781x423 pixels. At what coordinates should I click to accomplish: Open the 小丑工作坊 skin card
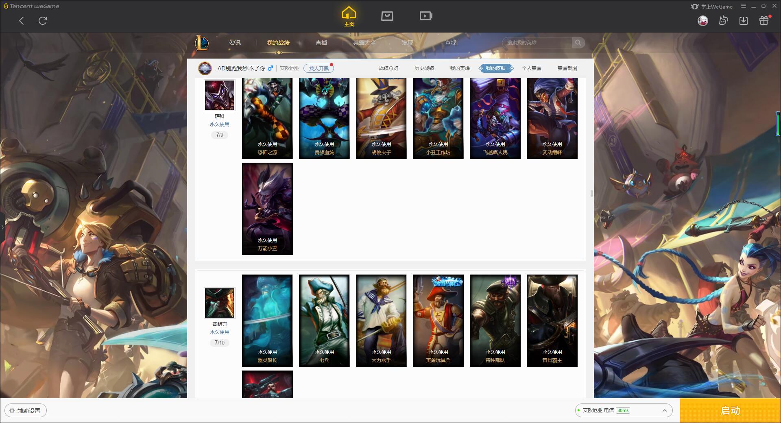click(438, 118)
